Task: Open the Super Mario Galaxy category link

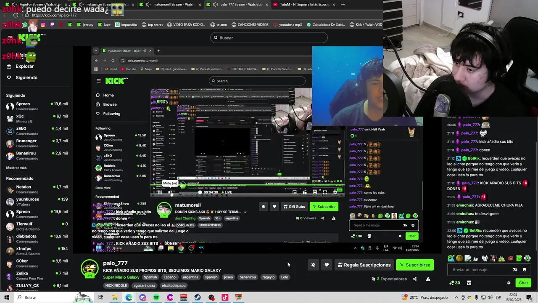Action: (x=121, y=277)
